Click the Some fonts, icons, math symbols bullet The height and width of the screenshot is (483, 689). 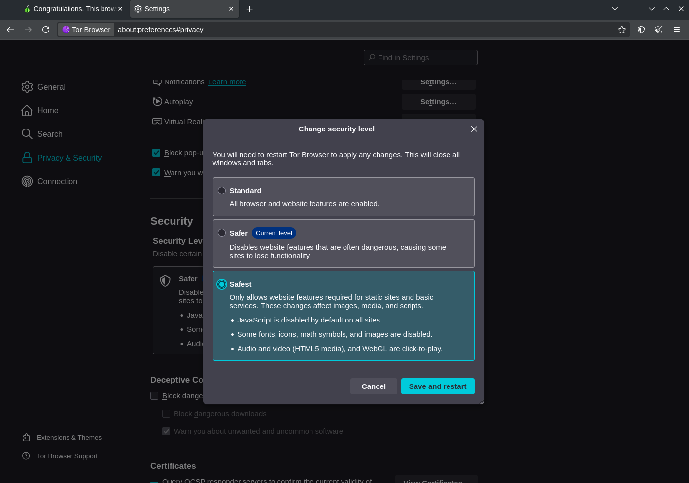[335, 334]
